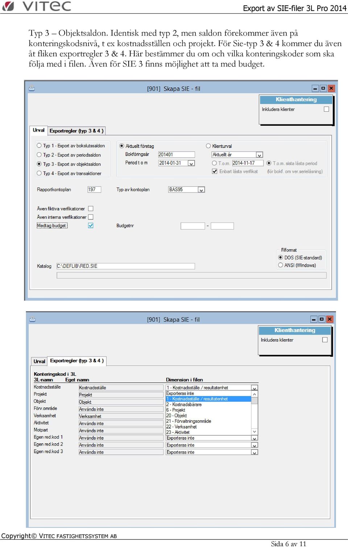Click the Eget namn field for Egen red.kod 3
The height and width of the screenshot is (547, 348).
121,452
